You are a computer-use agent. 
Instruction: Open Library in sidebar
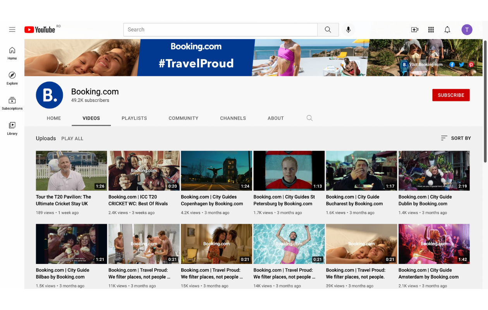(12, 128)
